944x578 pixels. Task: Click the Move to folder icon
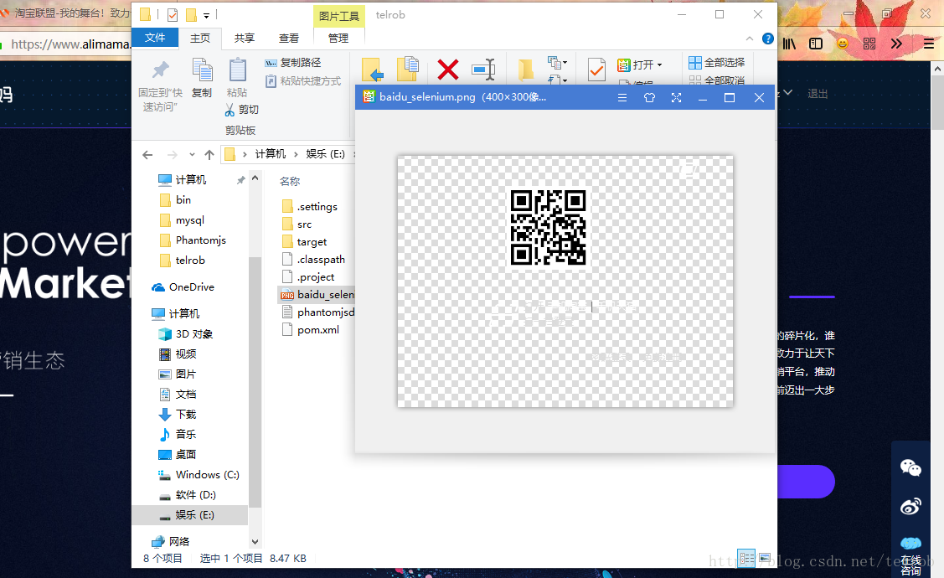(374, 70)
